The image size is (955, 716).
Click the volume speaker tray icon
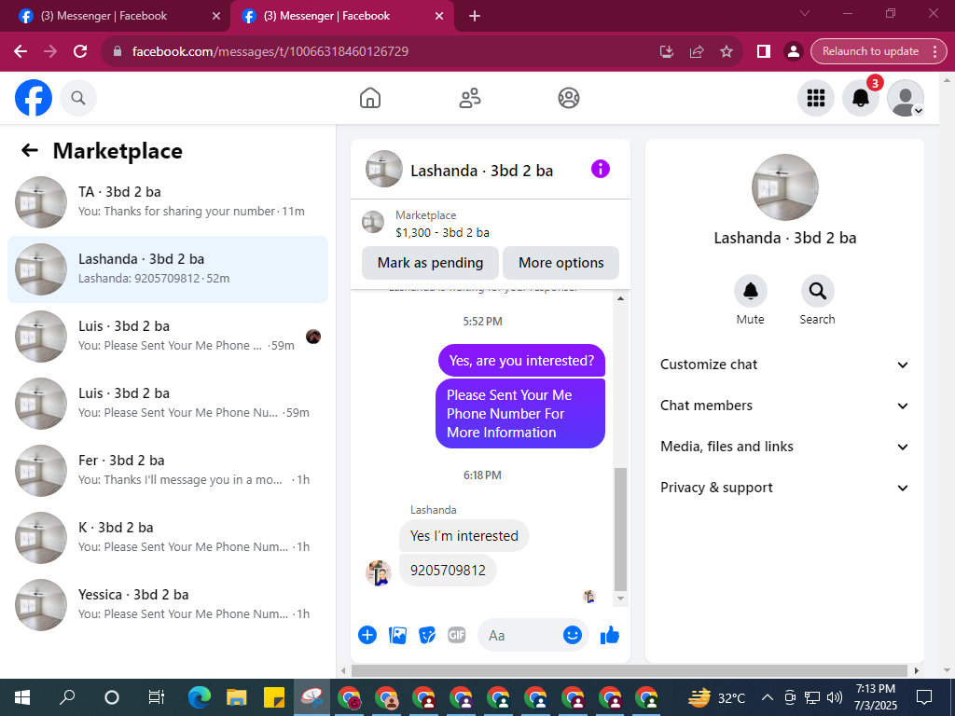[x=835, y=697]
